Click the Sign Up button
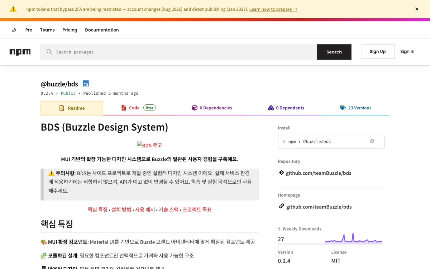This screenshot has width=430, height=269. click(x=378, y=52)
